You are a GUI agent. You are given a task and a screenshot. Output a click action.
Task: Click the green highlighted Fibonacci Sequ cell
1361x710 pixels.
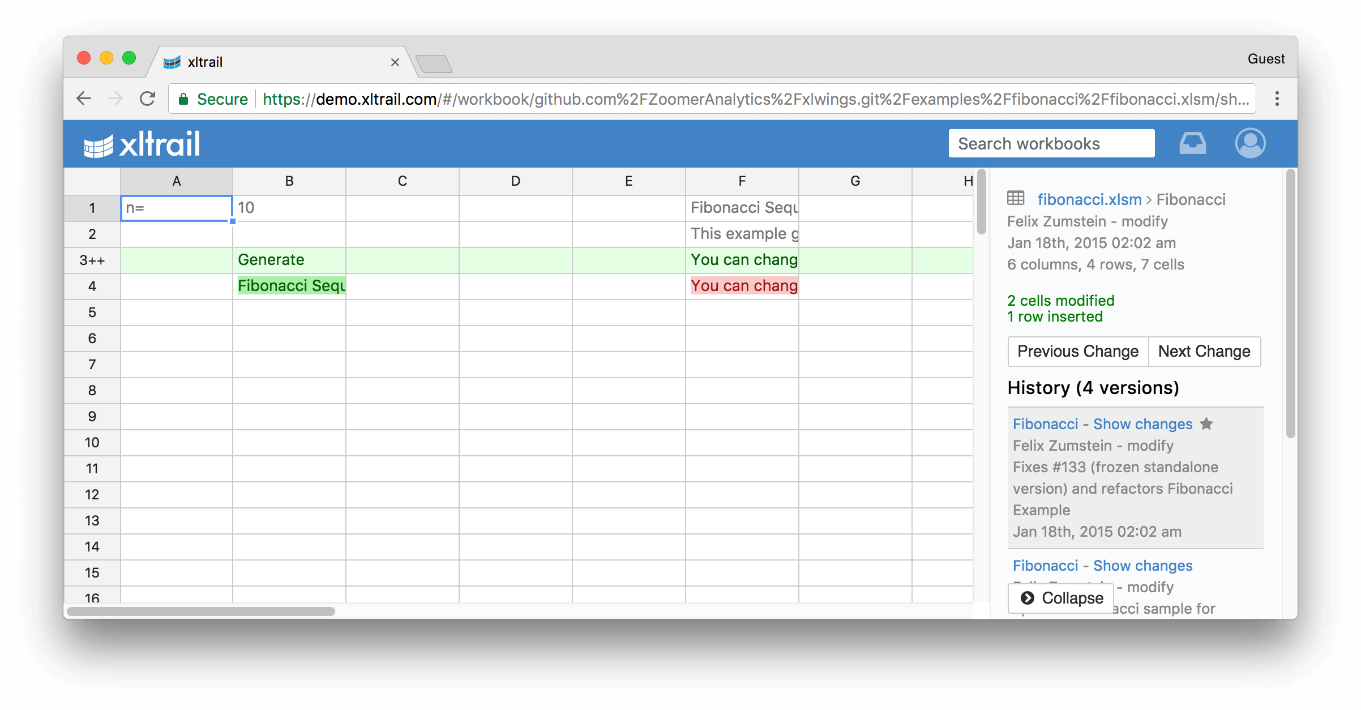pyautogui.click(x=290, y=286)
